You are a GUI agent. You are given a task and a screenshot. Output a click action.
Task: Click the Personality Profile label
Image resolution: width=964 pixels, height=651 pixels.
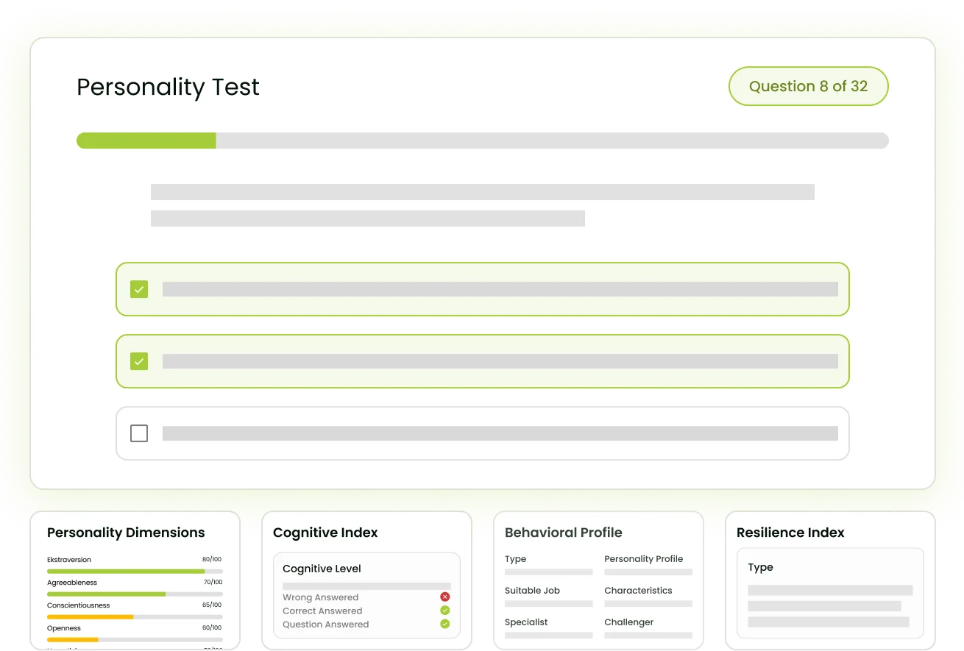[644, 559]
